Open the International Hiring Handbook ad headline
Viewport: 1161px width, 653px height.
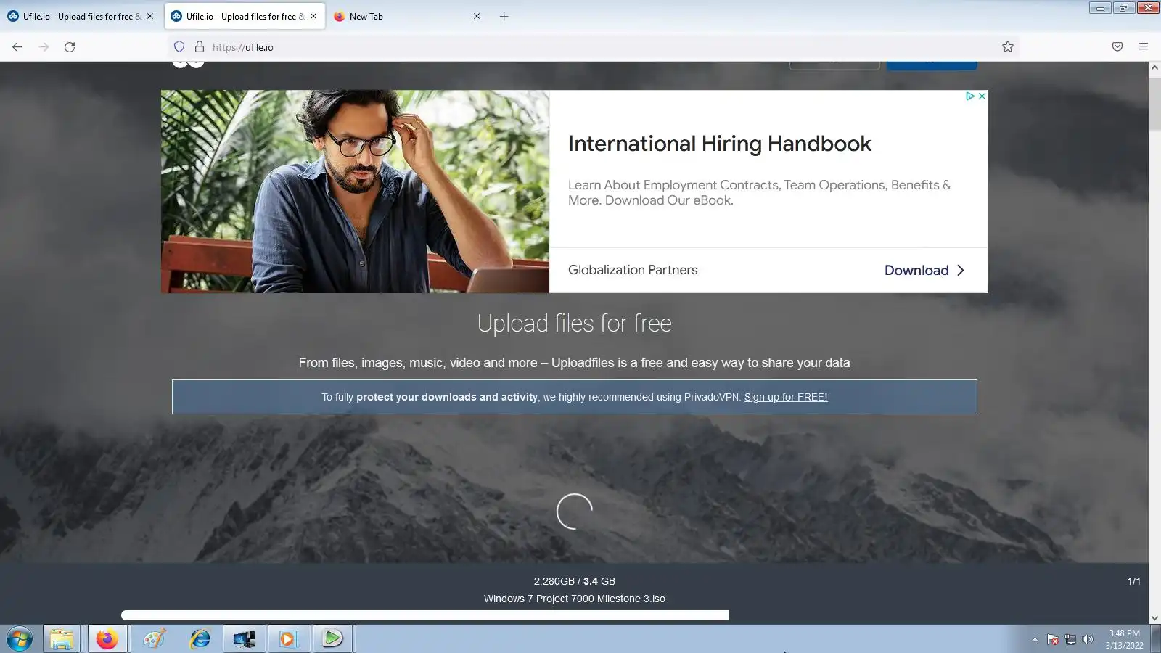click(720, 144)
